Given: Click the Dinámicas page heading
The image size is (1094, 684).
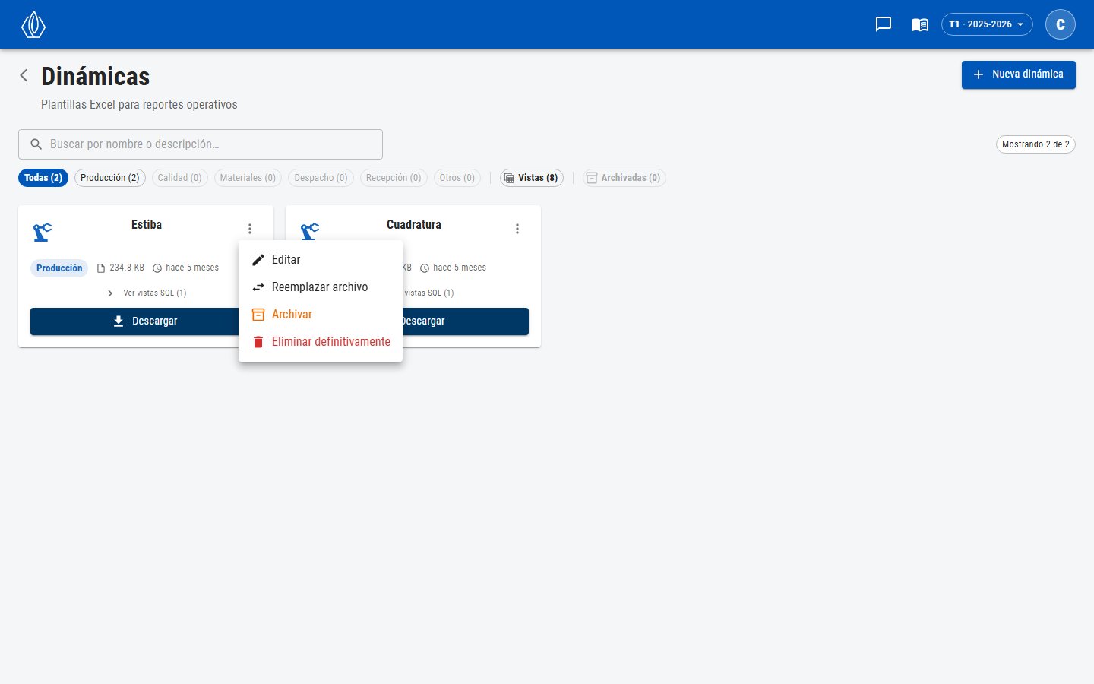Looking at the screenshot, I should pos(96,77).
